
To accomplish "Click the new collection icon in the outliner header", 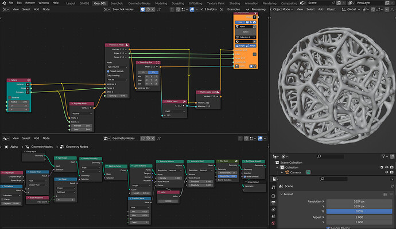I will click(x=392, y=156).
